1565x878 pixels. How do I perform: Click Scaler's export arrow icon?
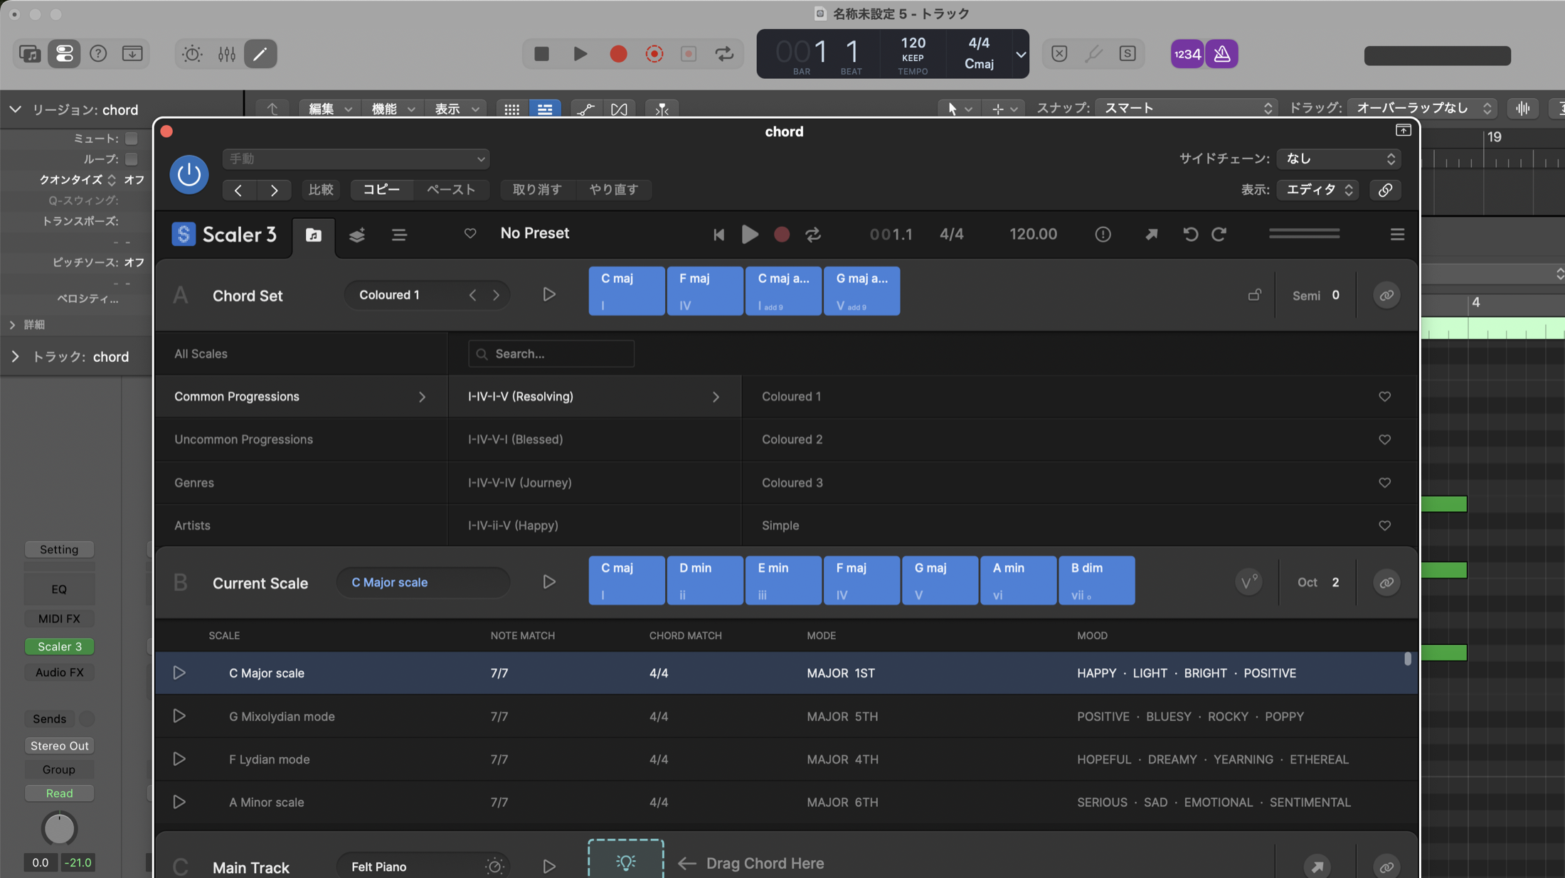click(x=1151, y=235)
